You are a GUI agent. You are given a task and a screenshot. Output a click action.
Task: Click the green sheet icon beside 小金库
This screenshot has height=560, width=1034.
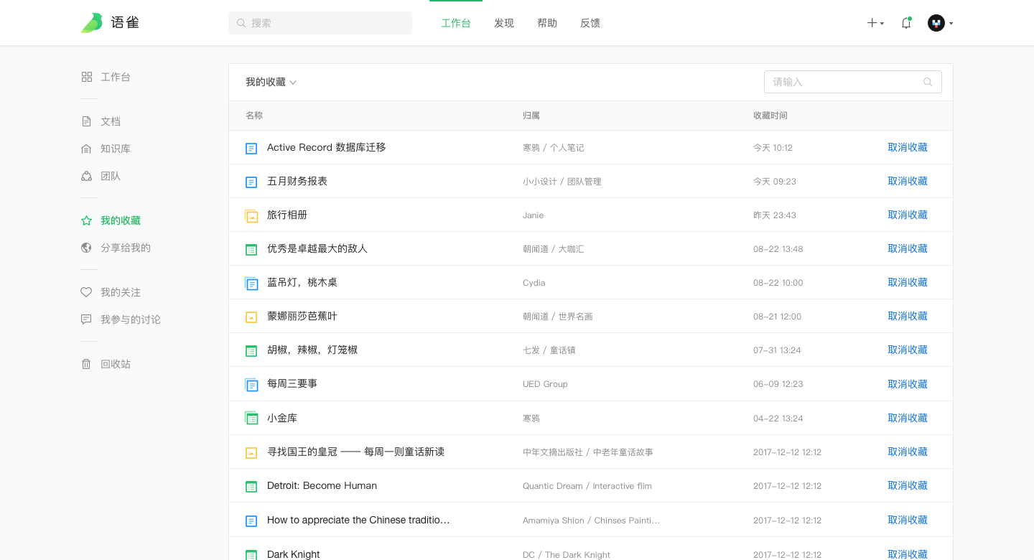tap(251, 418)
